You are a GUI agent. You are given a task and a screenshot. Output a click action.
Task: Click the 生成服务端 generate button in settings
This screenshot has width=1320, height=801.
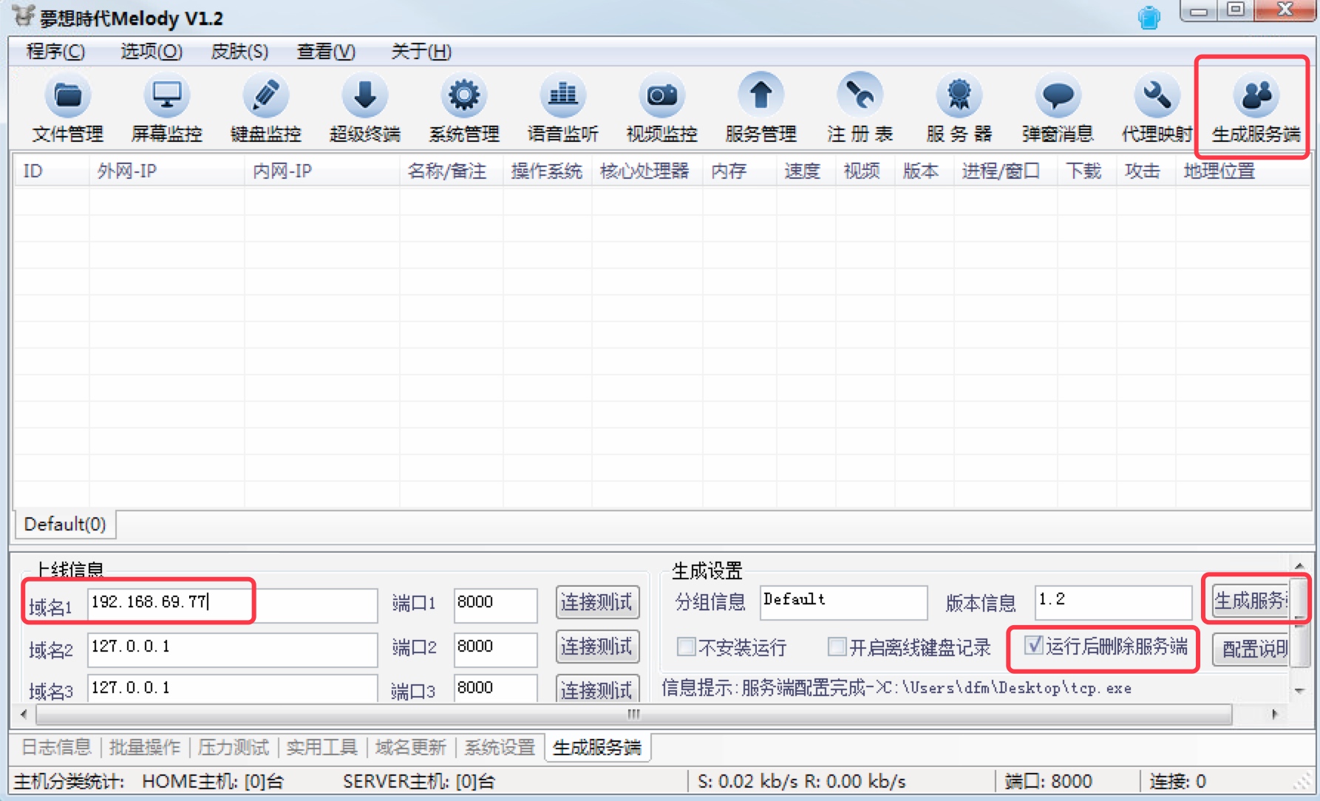[1251, 601]
